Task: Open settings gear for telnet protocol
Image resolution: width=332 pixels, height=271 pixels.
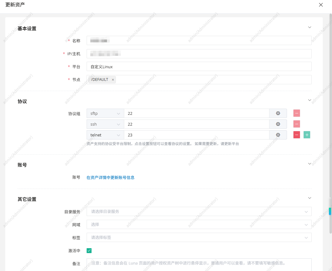Action: tap(278, 135)
